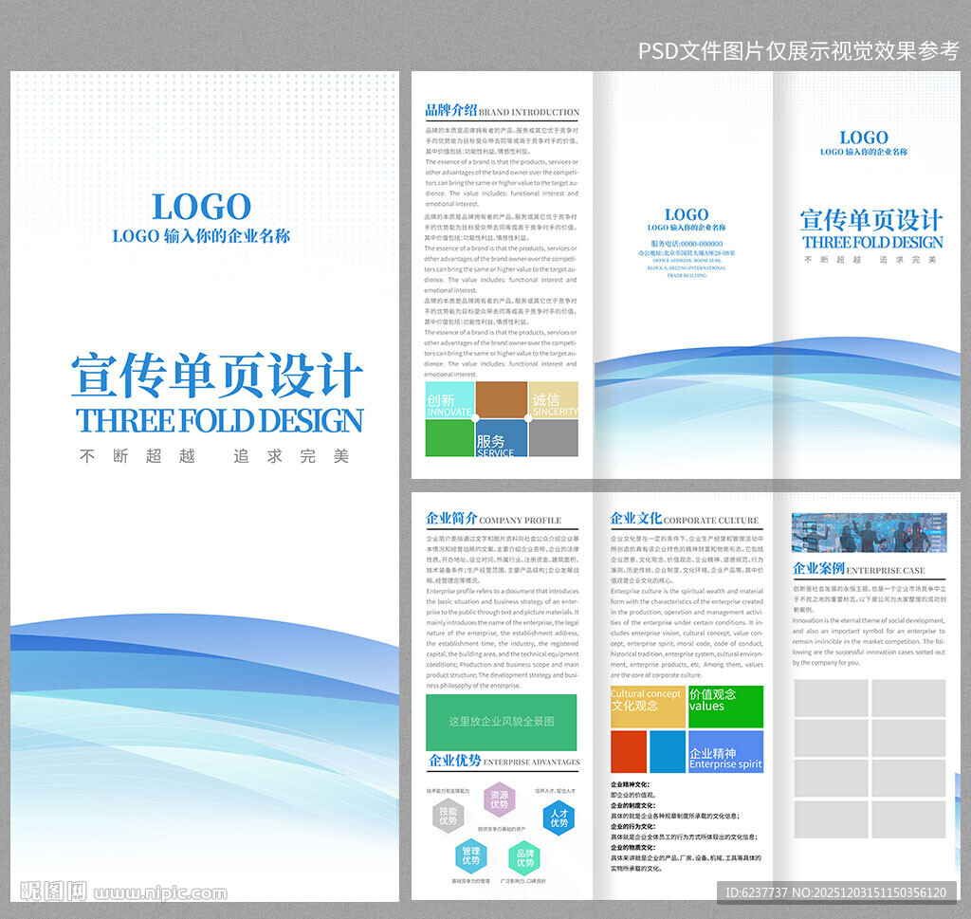Image resolution: width=971 pixels, height=919 pixels.
Task: Click the LOGO above 服务电话 on the middle fold
Action: point(687,214)
